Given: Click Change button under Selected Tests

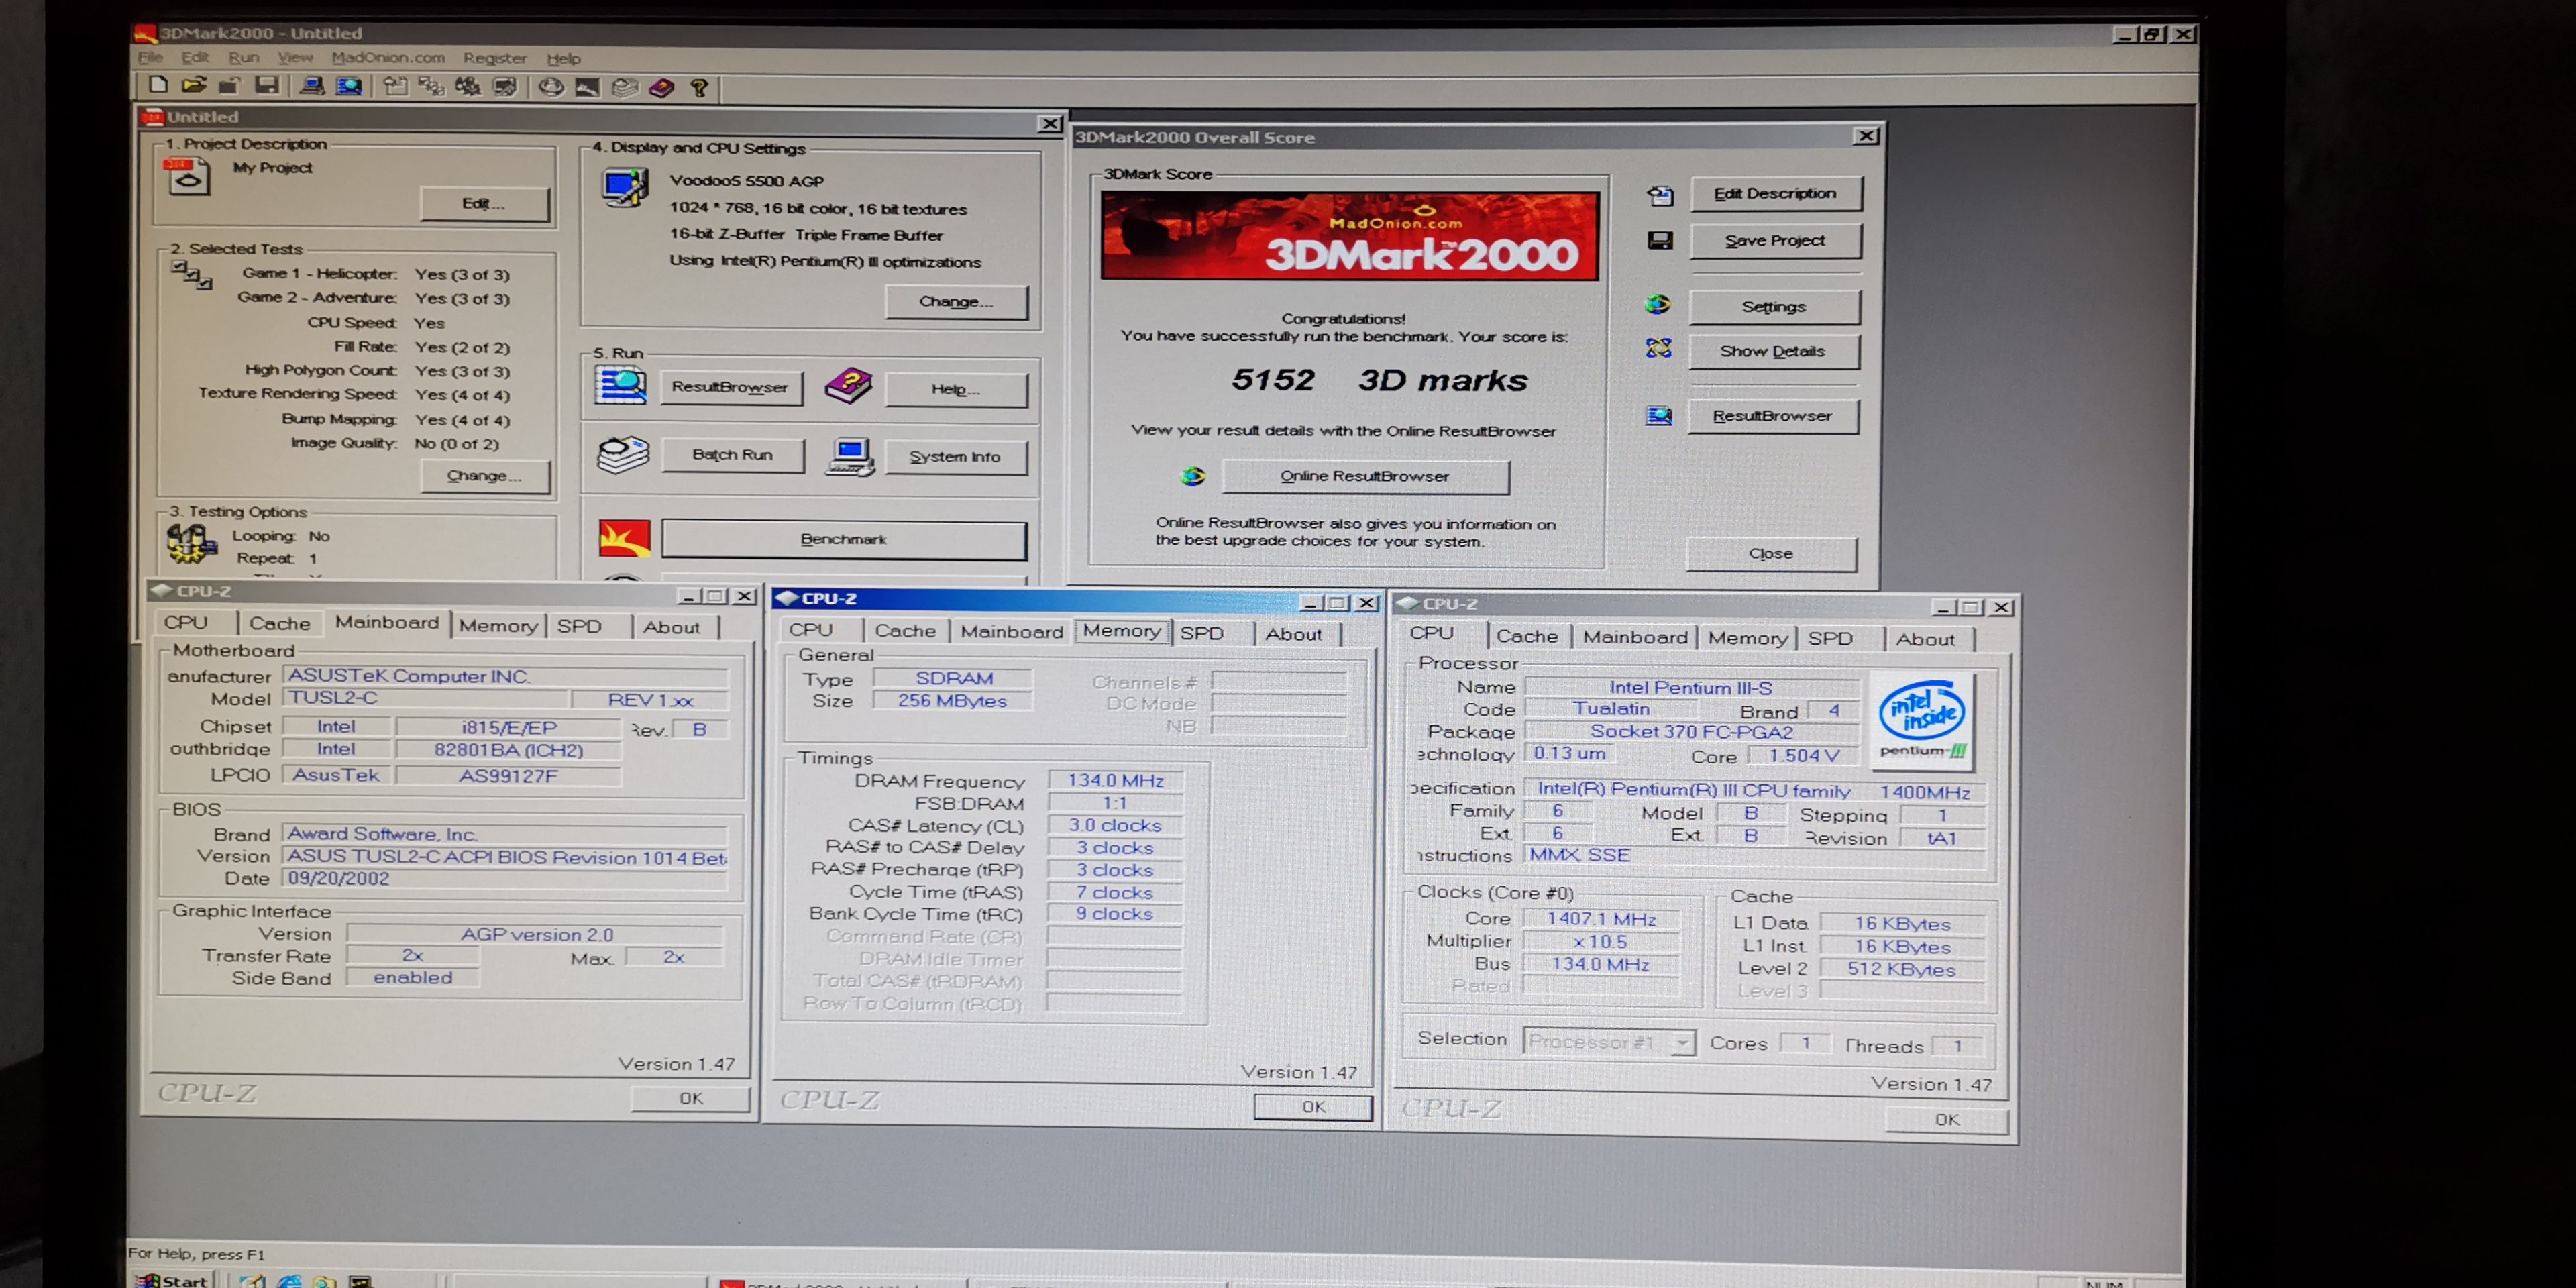Looking at the screenshot, I should pyautogui.click(x=484, y=476).
